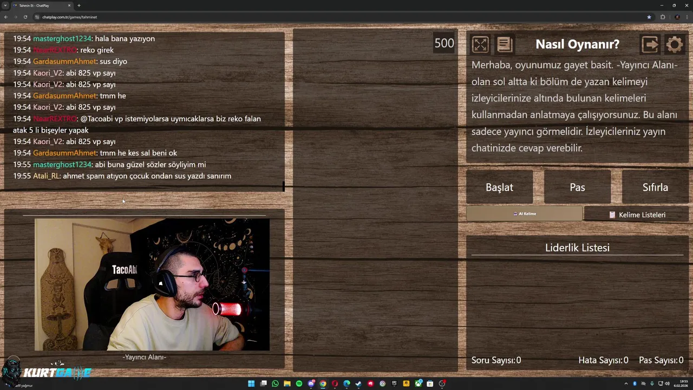
Task: Click the -Yayıncı Alanı- label
Action: coord(144,357)
